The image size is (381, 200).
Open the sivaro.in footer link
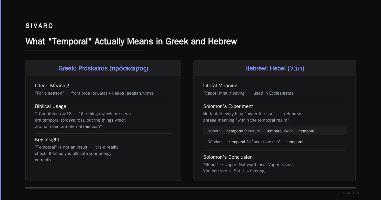[352, 193]
